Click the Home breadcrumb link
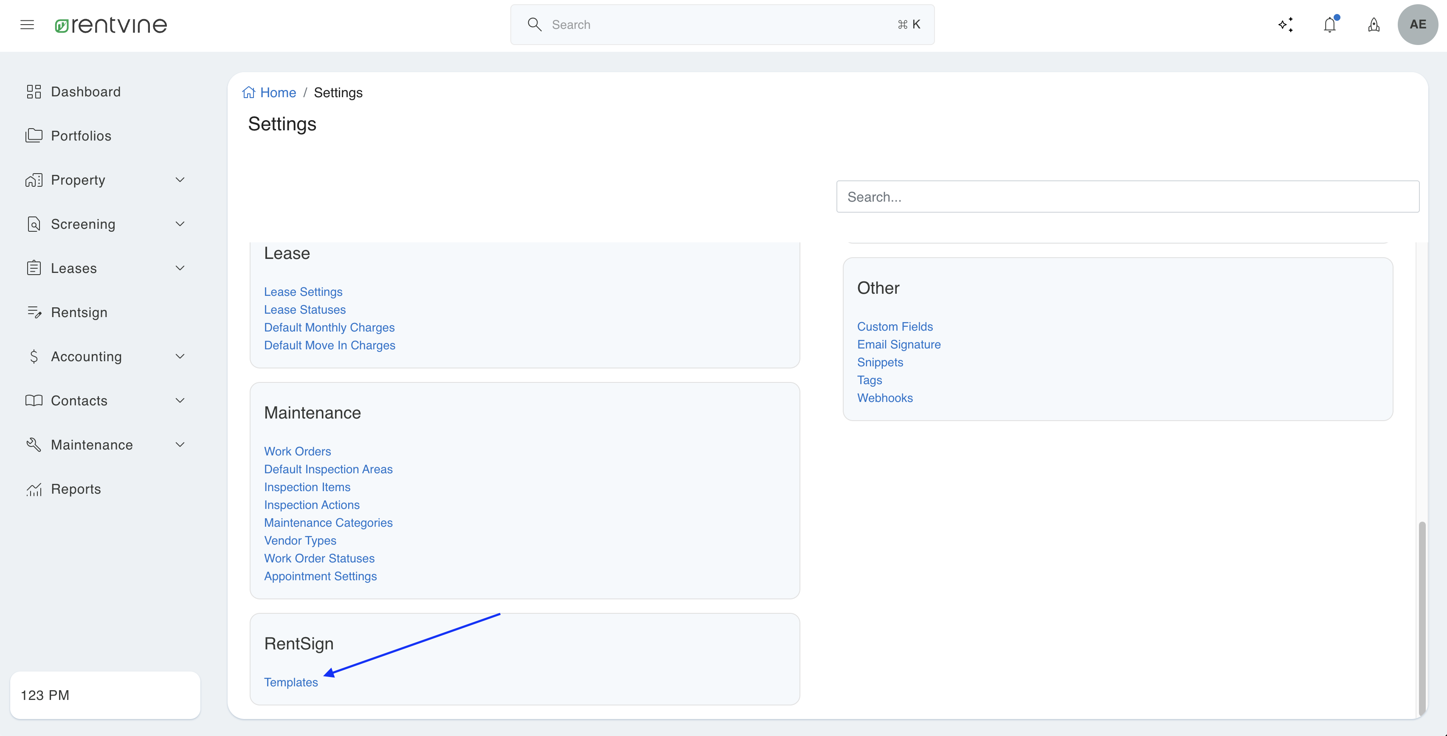Image resolution: width=1447 pixels, height=736 pixels. point(278,92)
